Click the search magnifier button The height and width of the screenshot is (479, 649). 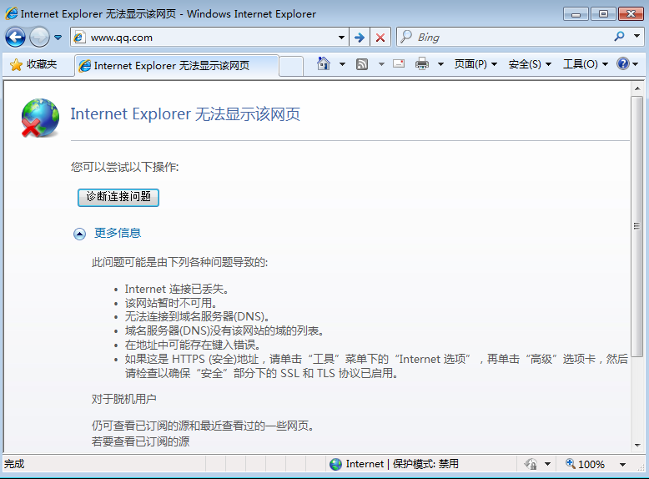(x=619, y=37)
